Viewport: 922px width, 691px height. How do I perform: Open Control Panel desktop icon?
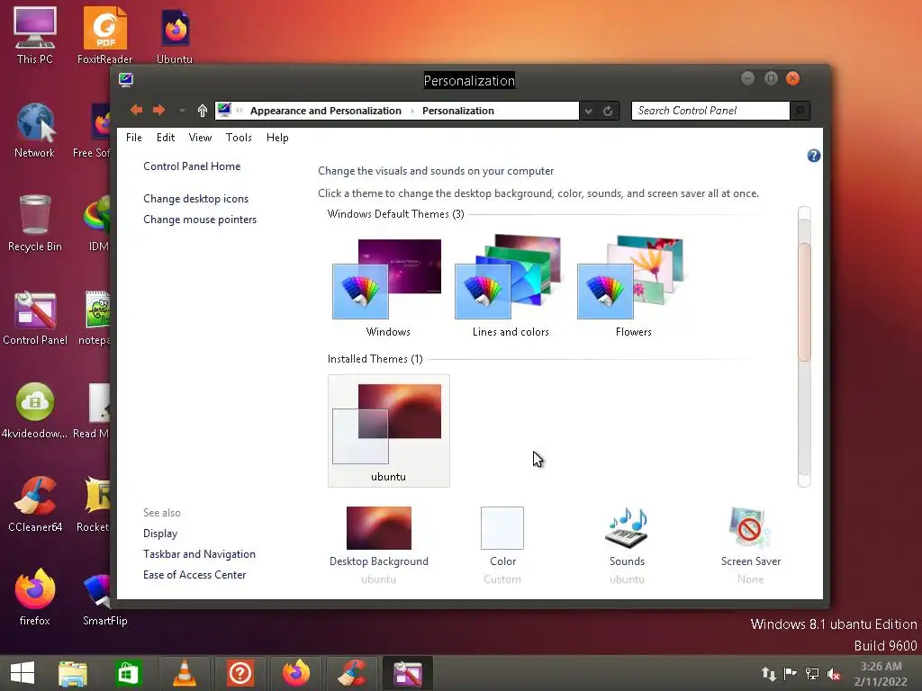pos(35,318)
